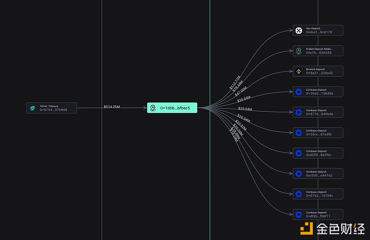
Task: Click the Binance logo icon on Binance-Deposit node
Action: (x=299, y=71)
